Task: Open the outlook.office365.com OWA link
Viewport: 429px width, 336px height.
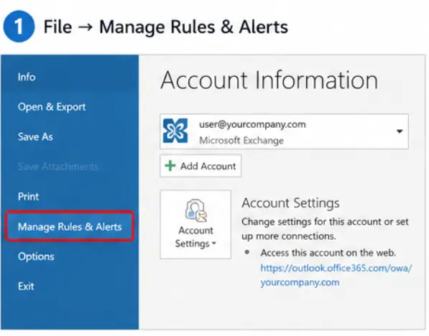Action: coord(336,275)
